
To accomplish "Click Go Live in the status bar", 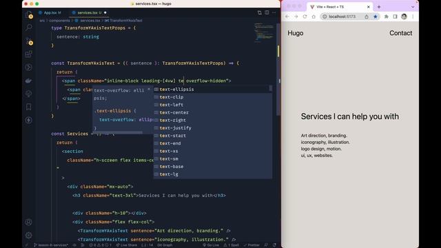I will (x=211, y=245).
